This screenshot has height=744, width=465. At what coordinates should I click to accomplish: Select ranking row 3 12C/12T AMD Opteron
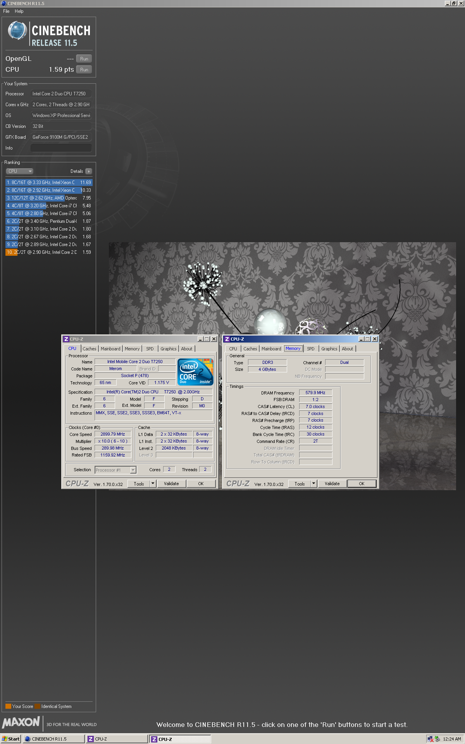click(x=49, y=198)
